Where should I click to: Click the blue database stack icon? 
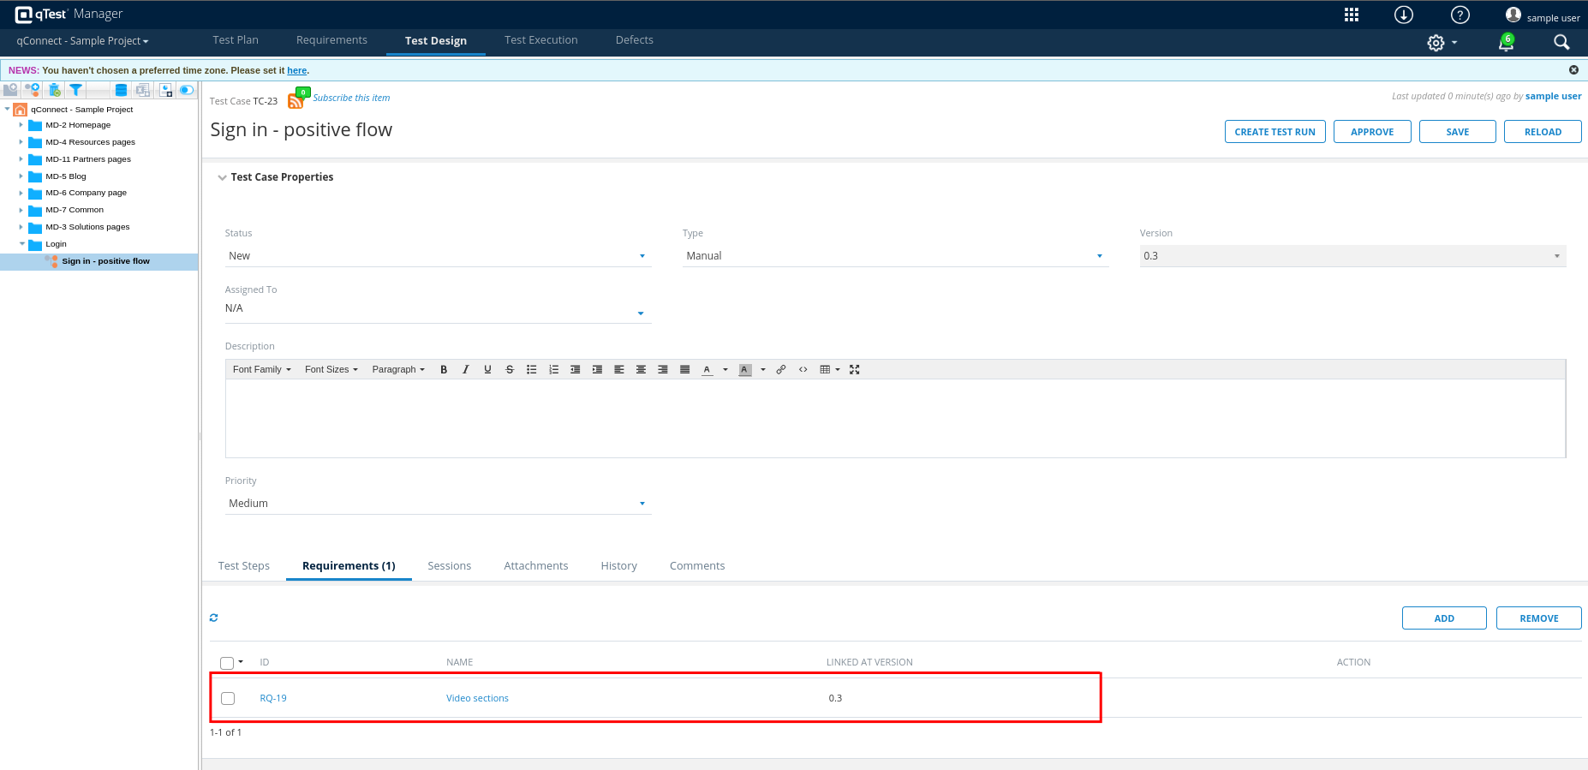coord(121,90)
